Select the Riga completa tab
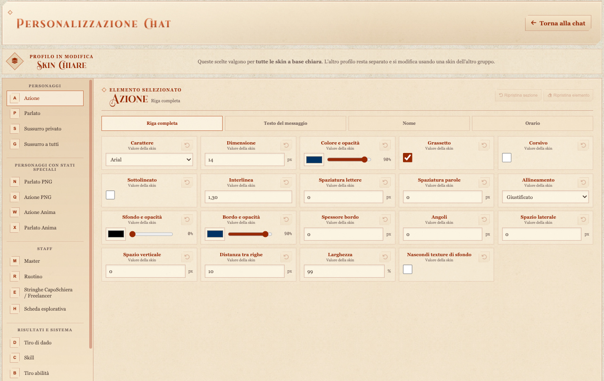This screenshot has height=381, width=604. [162, 123]
